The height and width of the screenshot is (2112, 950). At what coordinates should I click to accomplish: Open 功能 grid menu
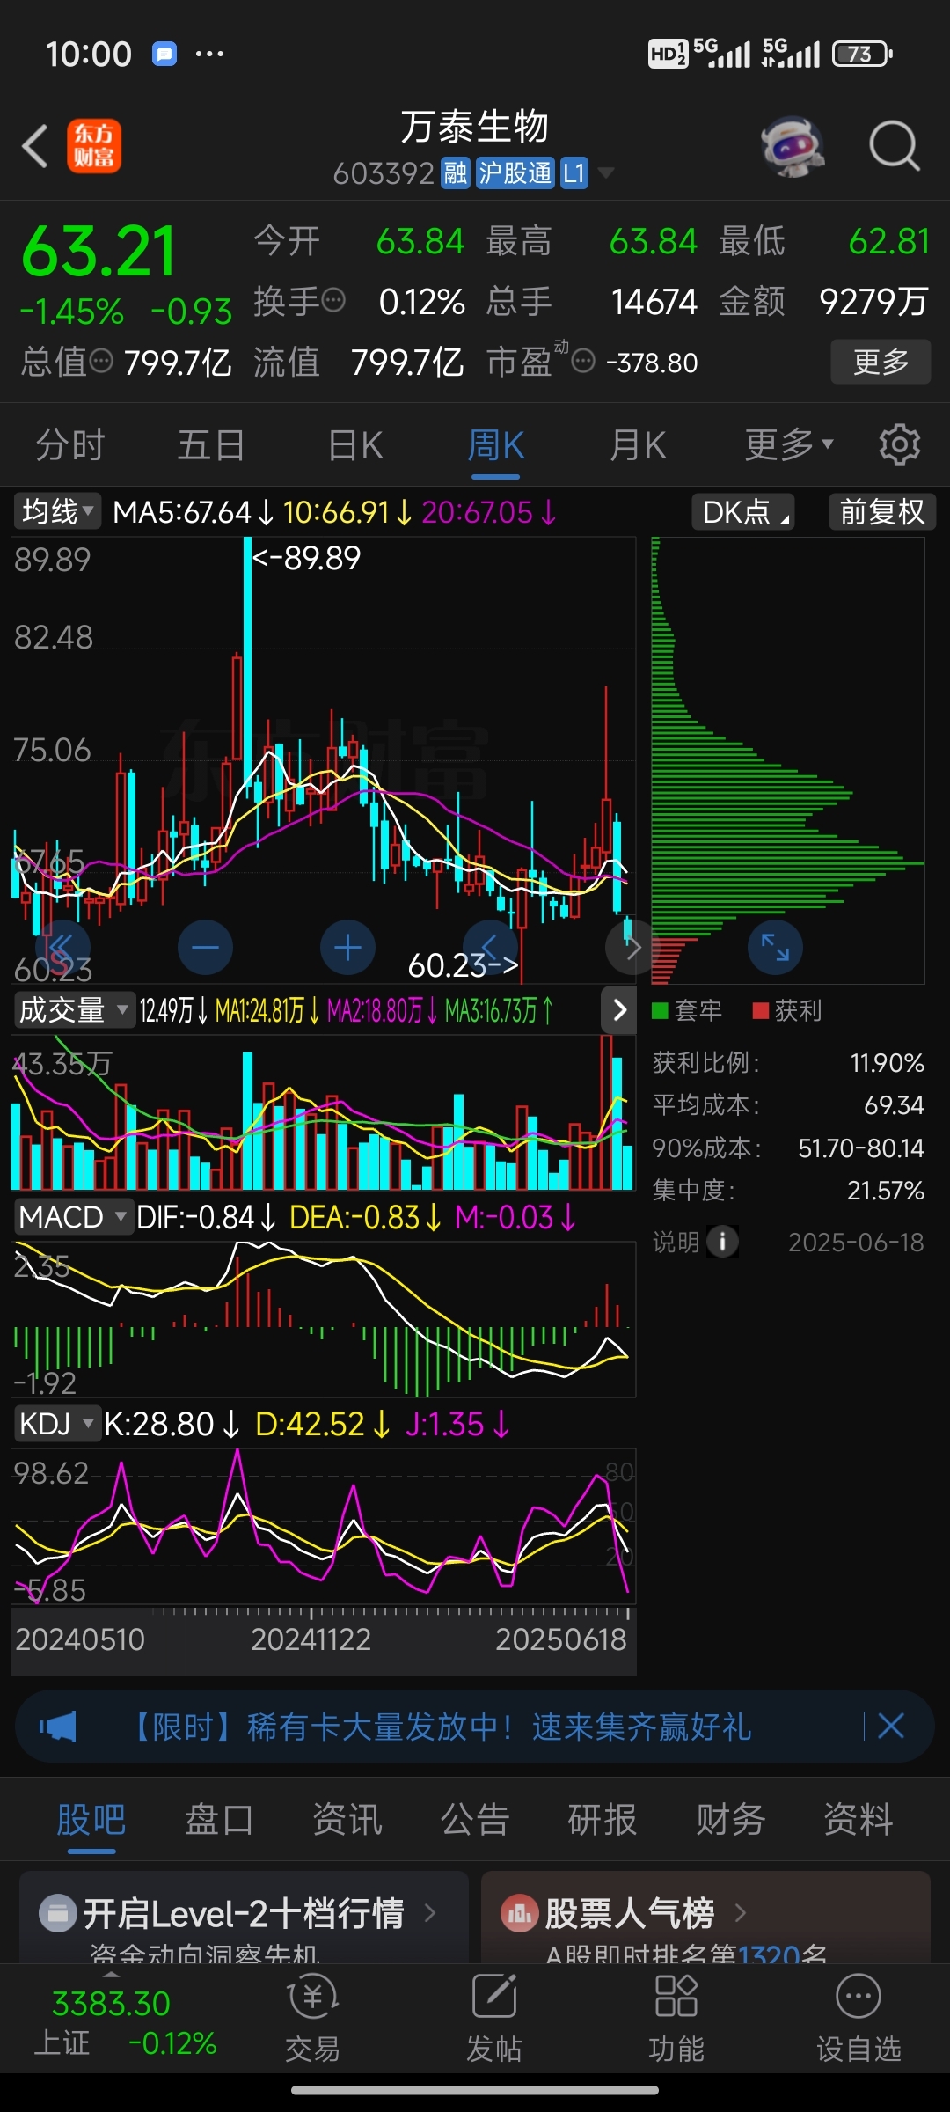(x=676, y=2019)
